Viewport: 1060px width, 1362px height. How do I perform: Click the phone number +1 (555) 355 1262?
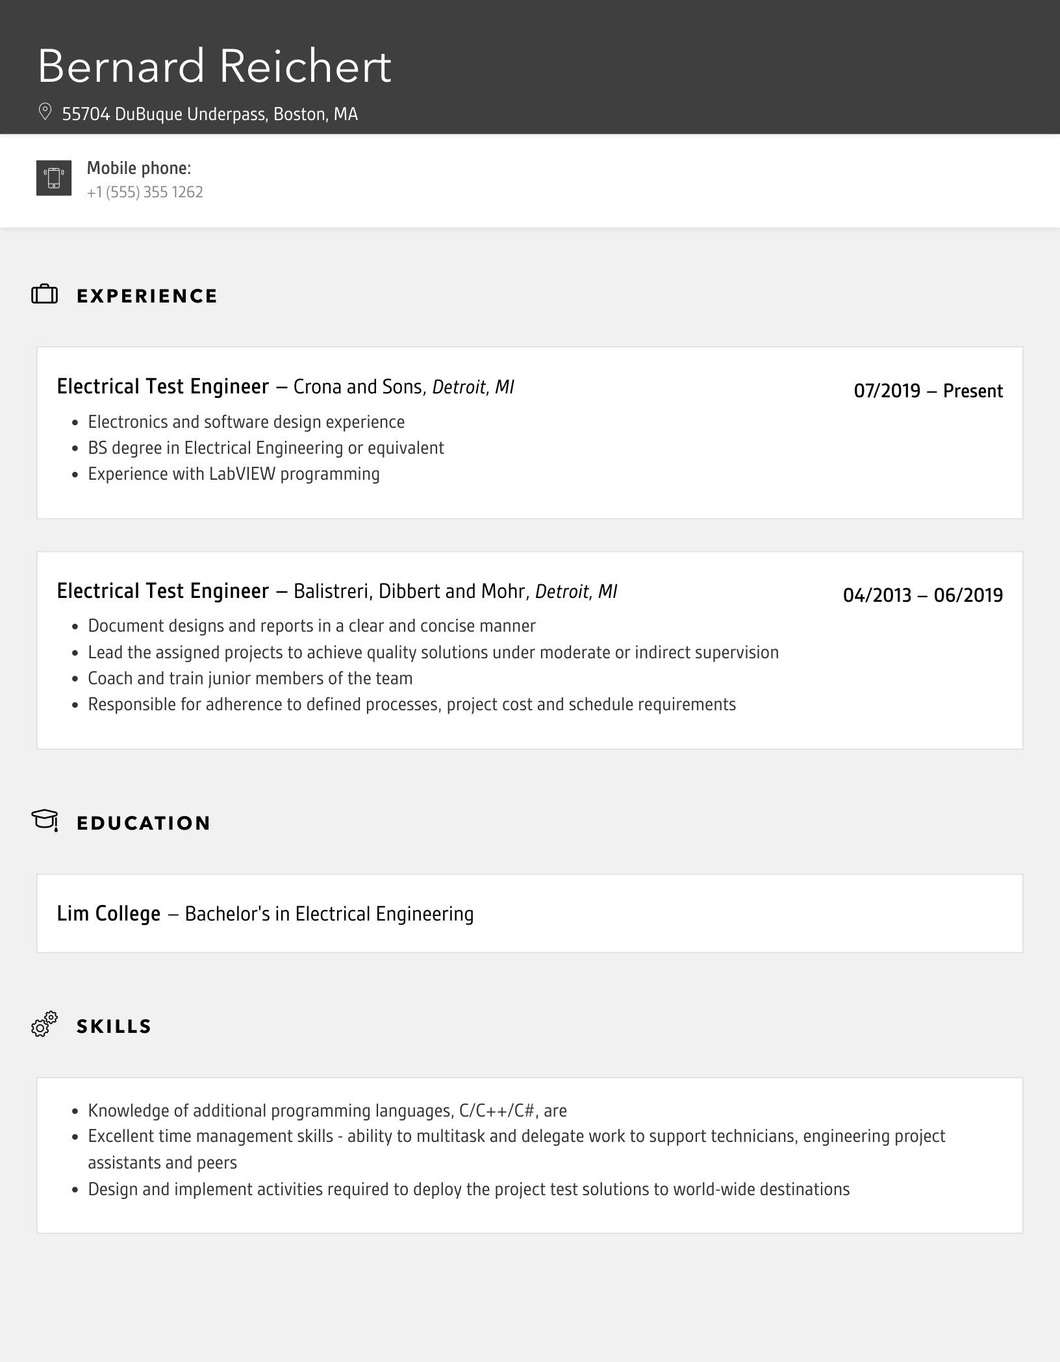click(145, 192)
